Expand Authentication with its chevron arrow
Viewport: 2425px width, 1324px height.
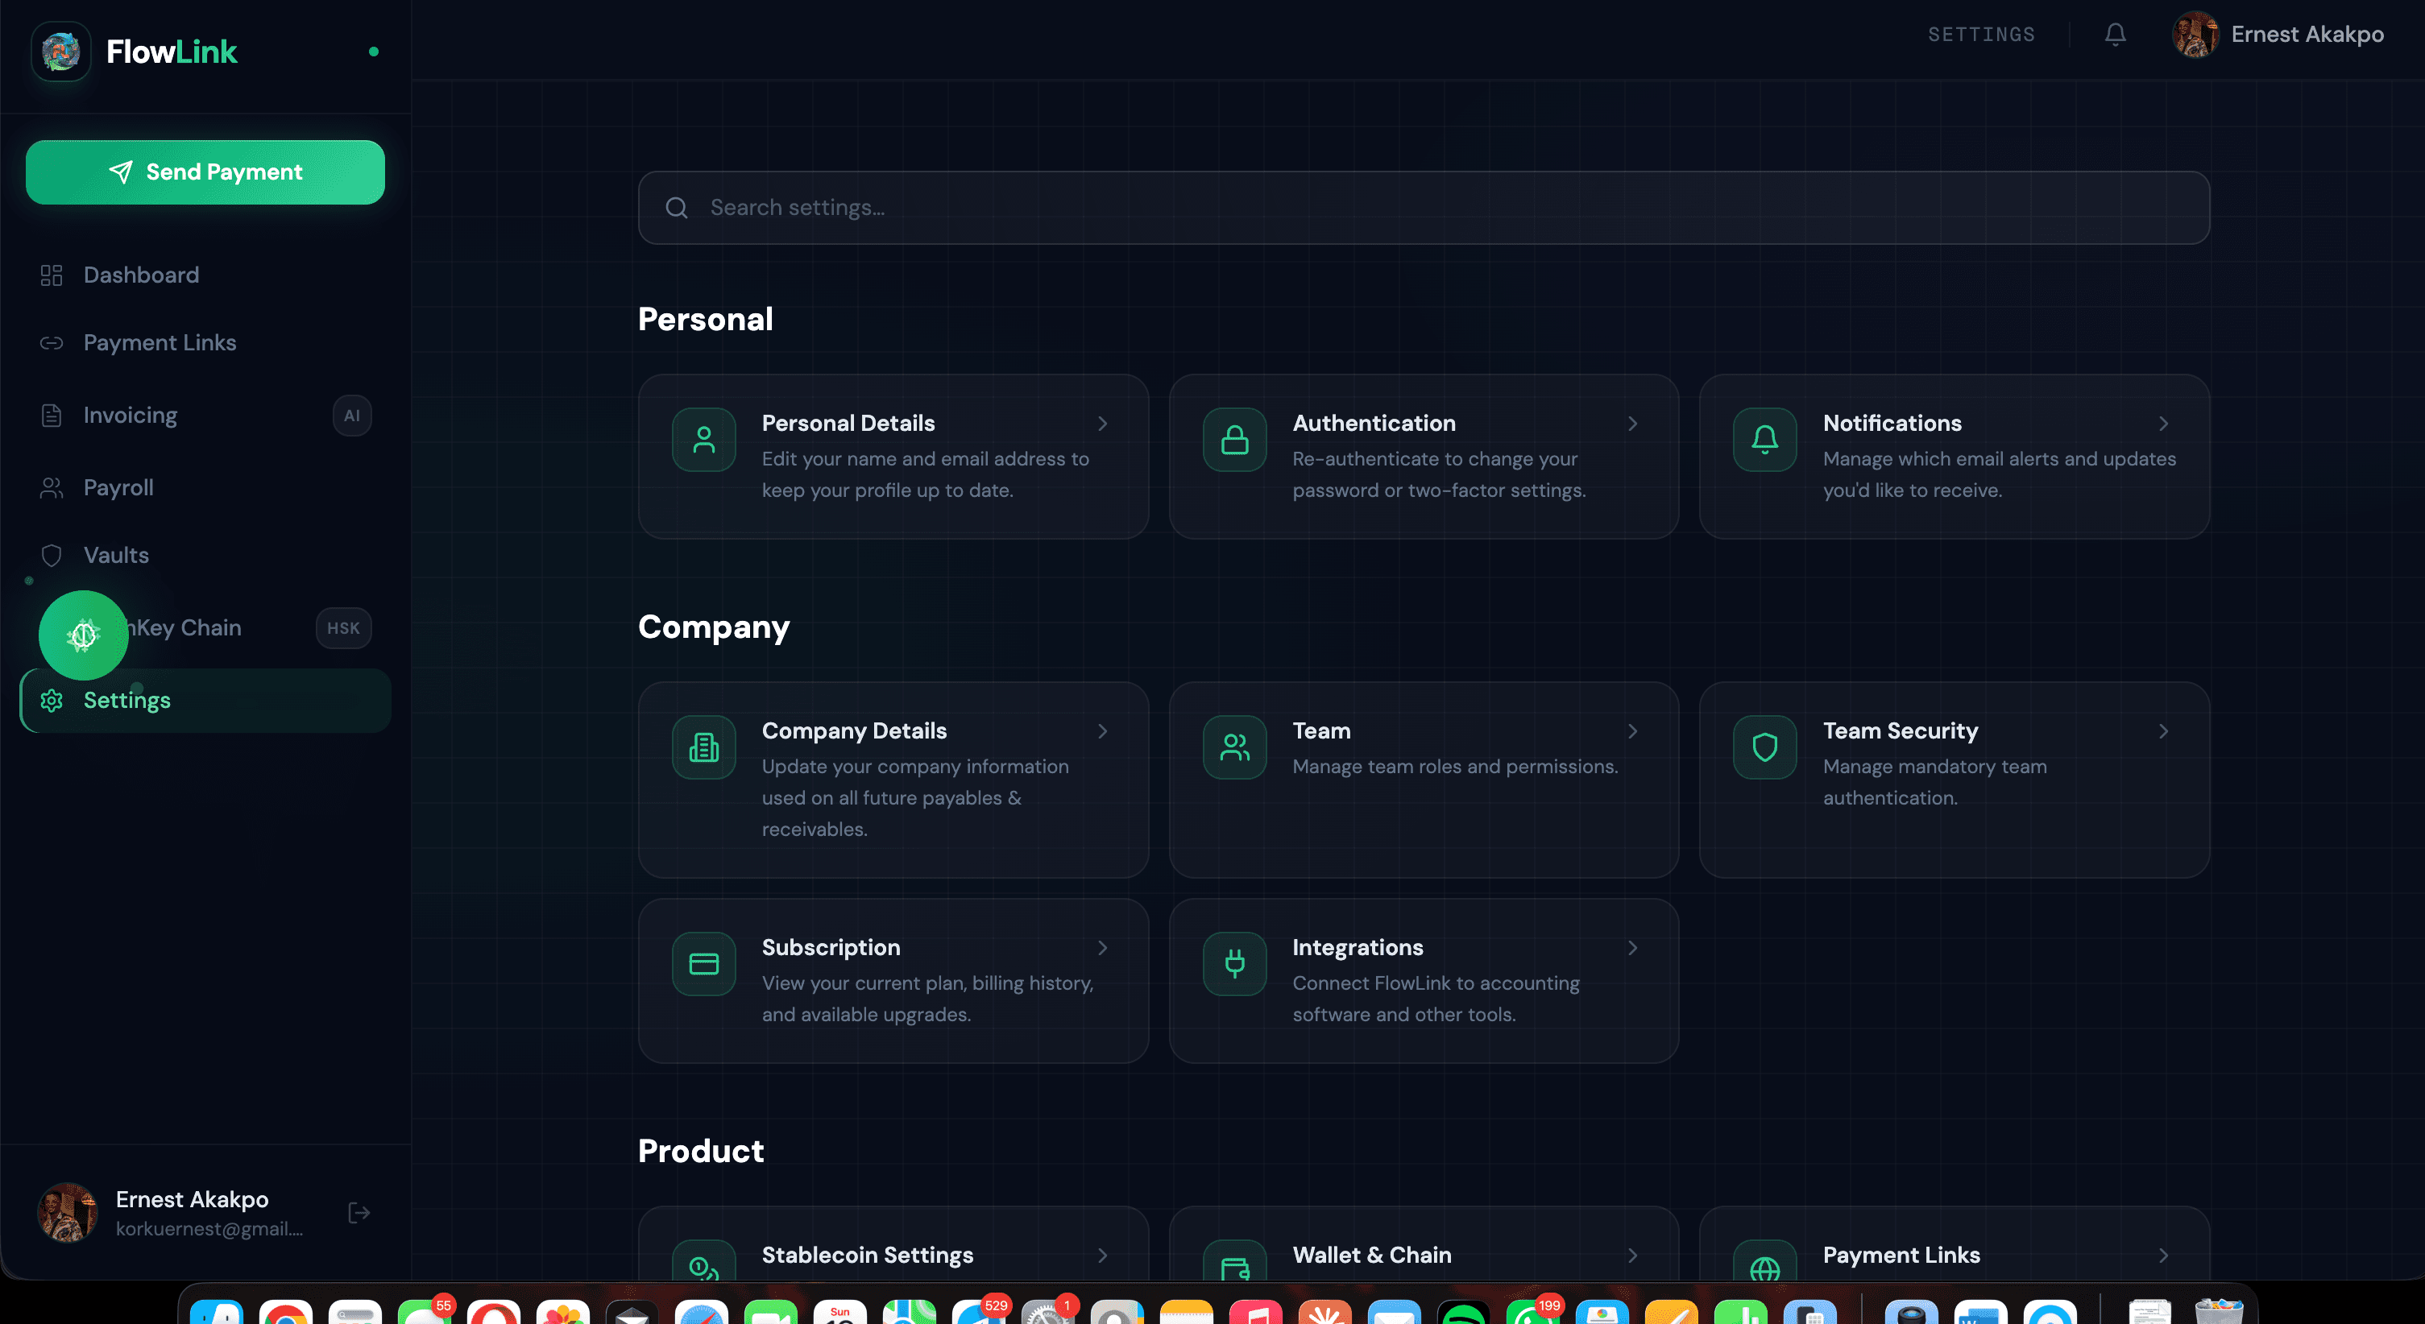pyautogui.click(x=1632, y=424)
